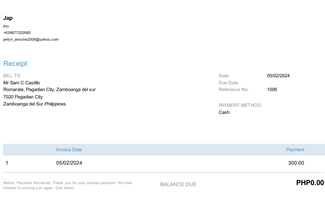Click the 300.00 payment amount

(296, 163)
